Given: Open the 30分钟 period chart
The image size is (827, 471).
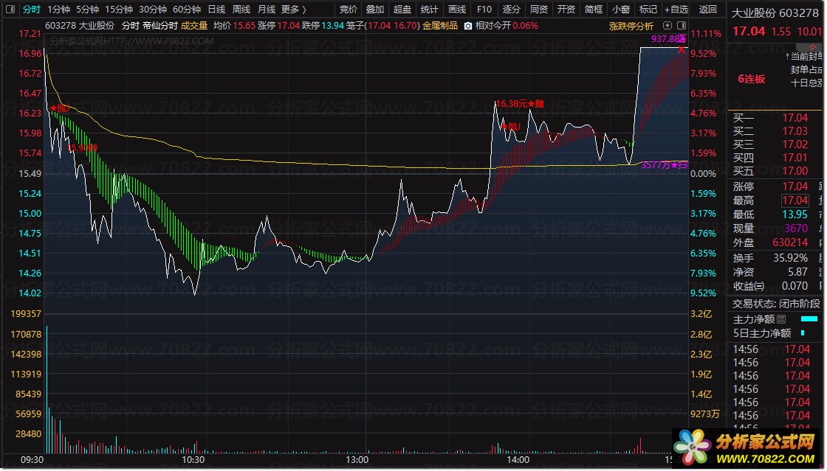Looking at the screenshot, I should point(153,9).
